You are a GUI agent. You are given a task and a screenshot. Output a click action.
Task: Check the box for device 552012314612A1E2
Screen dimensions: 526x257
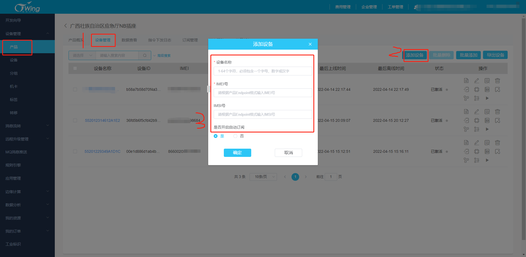coord(75,120)
